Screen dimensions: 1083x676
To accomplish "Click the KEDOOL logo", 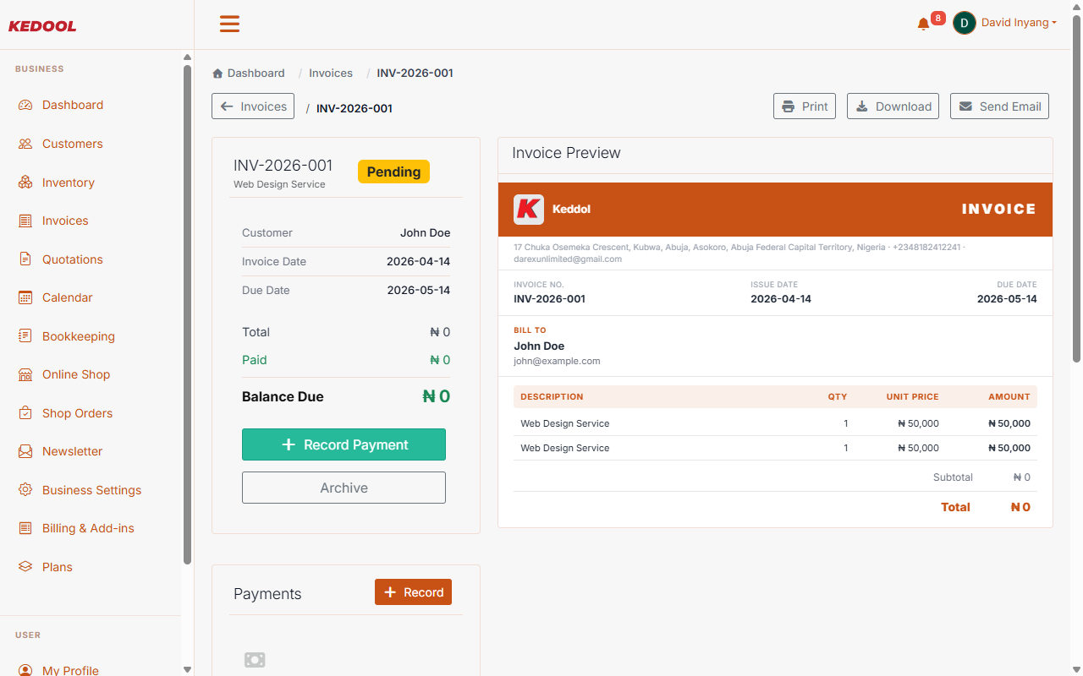I will pos(42,26).
